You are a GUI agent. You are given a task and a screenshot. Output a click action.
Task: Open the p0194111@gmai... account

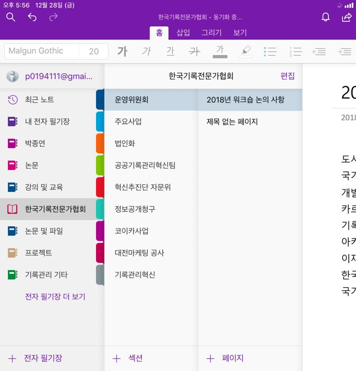tap(52, 76)
